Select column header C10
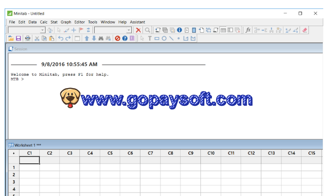The width and height of the screenshot is (333, 196). [211, 153]
